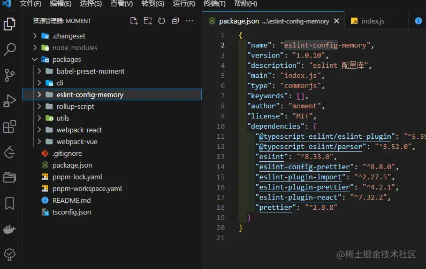426x269 pixels.
Task: Expand the utils folder
Action: click(x=39, y=118)
